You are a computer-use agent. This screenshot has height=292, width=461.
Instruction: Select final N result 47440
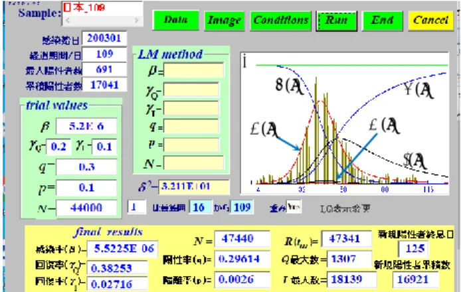(x=242, y=238)
